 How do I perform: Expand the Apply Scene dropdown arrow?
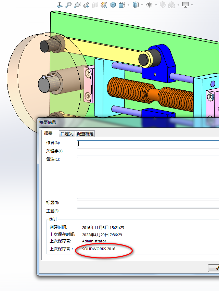click(x=178, y=5)
